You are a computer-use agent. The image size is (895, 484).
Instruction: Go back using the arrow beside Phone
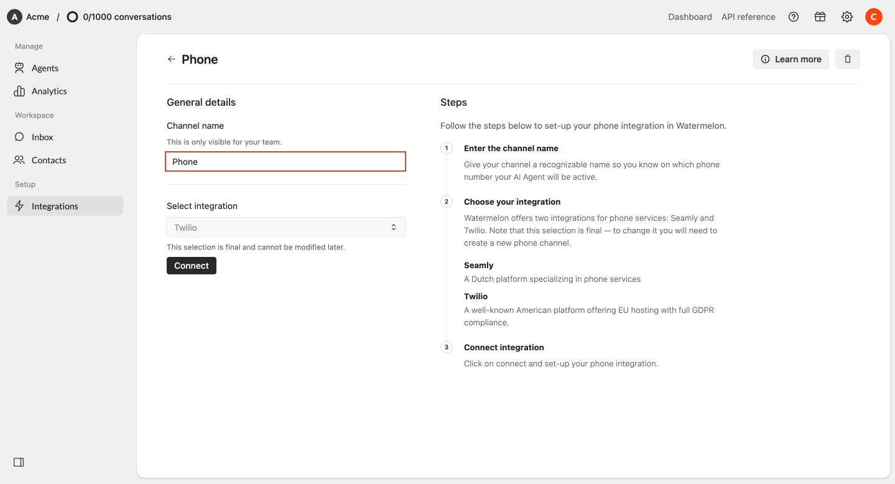[172, 59]
